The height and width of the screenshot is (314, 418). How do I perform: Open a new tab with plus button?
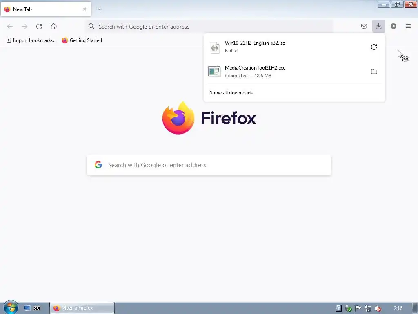[x=100, y=9]
